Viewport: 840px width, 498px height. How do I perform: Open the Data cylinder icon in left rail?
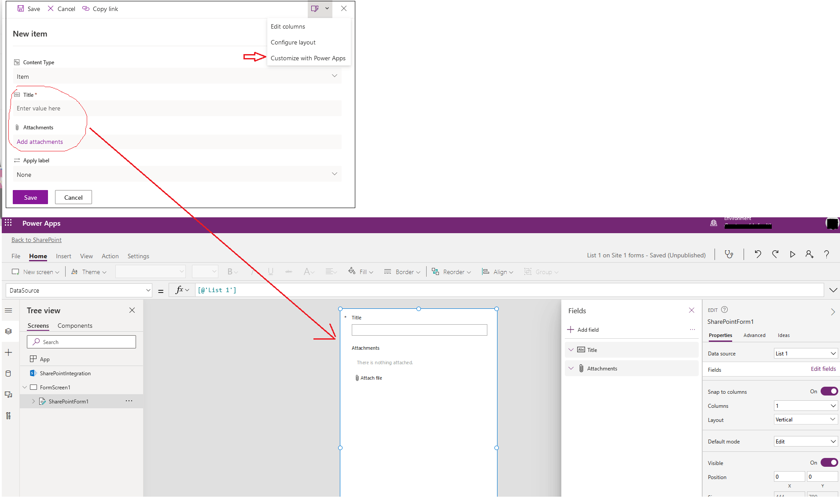point(8,373)
